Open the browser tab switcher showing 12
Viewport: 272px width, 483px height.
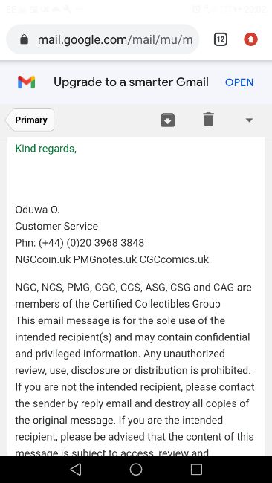pyautogui.click(x=220, y=39)
